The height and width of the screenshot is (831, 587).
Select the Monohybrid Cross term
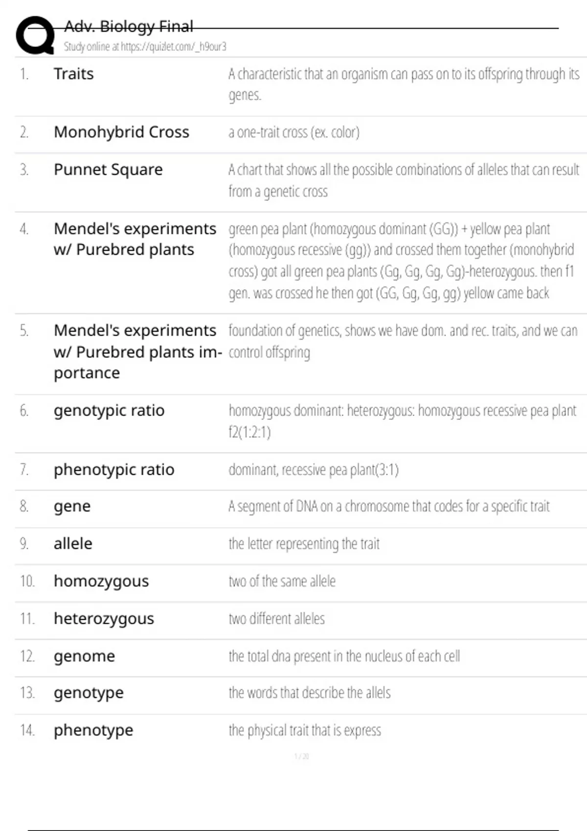pyautogui.click(x=121, y=132)
